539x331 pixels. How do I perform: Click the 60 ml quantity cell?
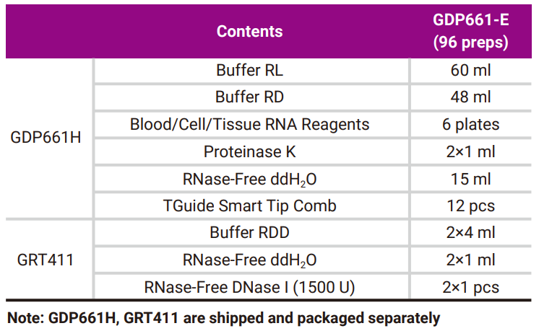point(470,71)
